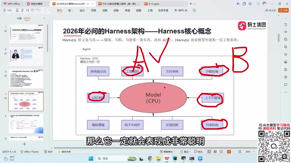Click the taskbar 搜索 search box

tap(116, 158)
